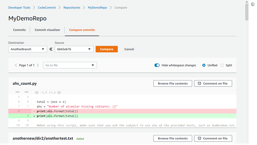Go to next page arrow
Screen dimensions: 257x145
[x=38, y=65]
